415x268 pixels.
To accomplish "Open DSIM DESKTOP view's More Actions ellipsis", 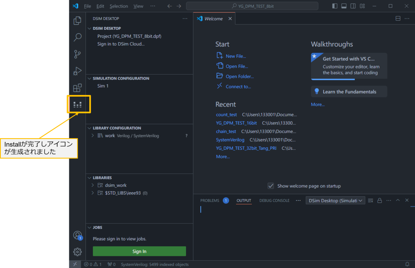I will click(x=185, y=19).
